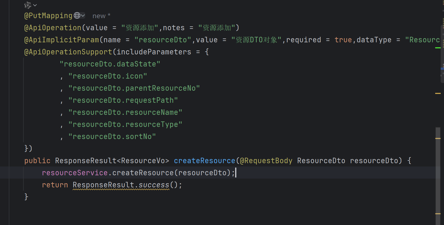Image resolution: width=444 pixels, height=225 pixels.
Task: Click the "new *" author inlay hint
Action: click(x=101, y=16)
